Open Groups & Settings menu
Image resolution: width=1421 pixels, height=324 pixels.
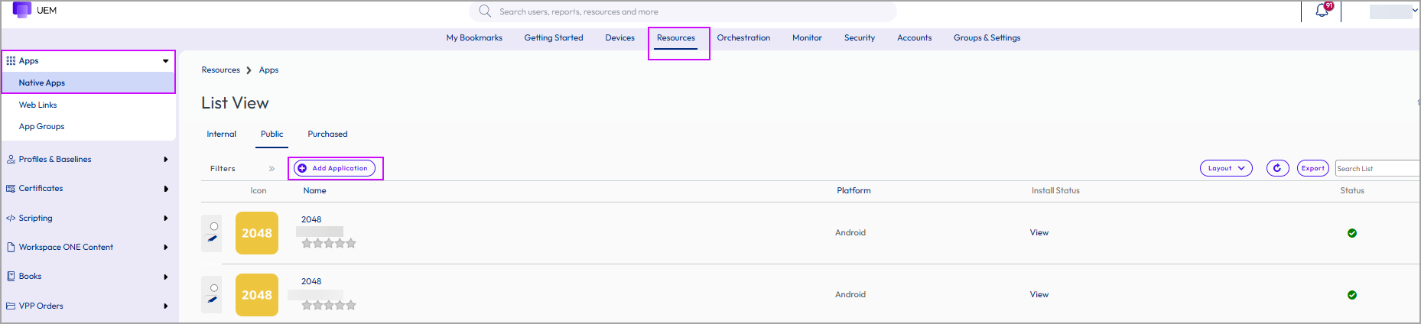987,38
